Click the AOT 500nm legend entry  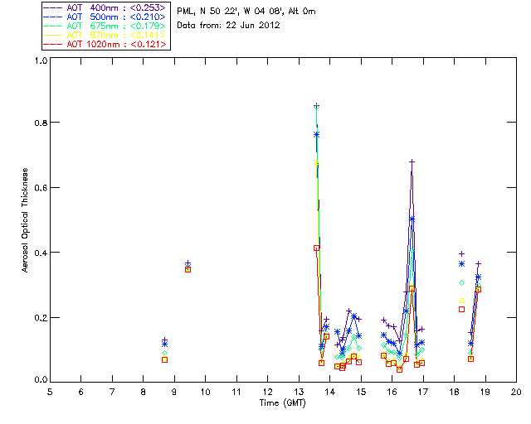click(x=105, y=17)
